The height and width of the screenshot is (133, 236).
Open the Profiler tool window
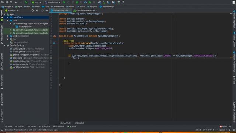[x=20, y=126]
